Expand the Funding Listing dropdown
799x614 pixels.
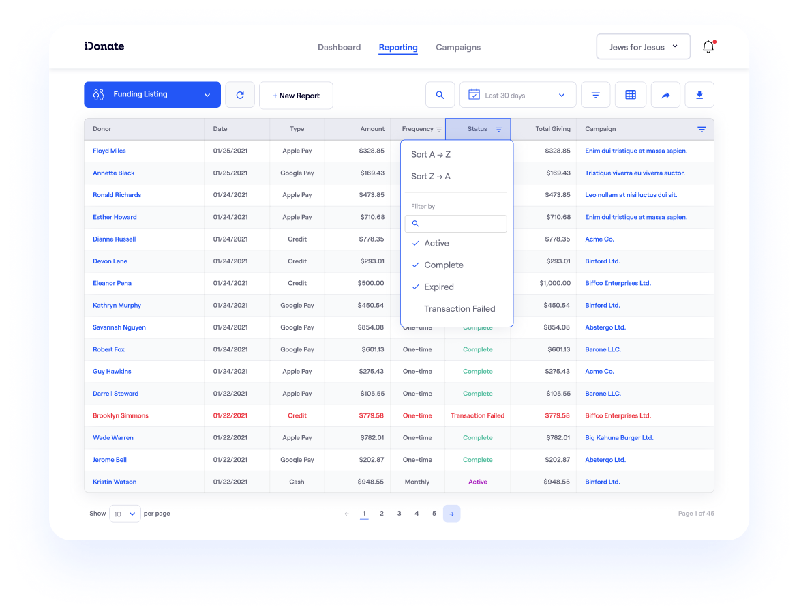click(x=152, y=95)
